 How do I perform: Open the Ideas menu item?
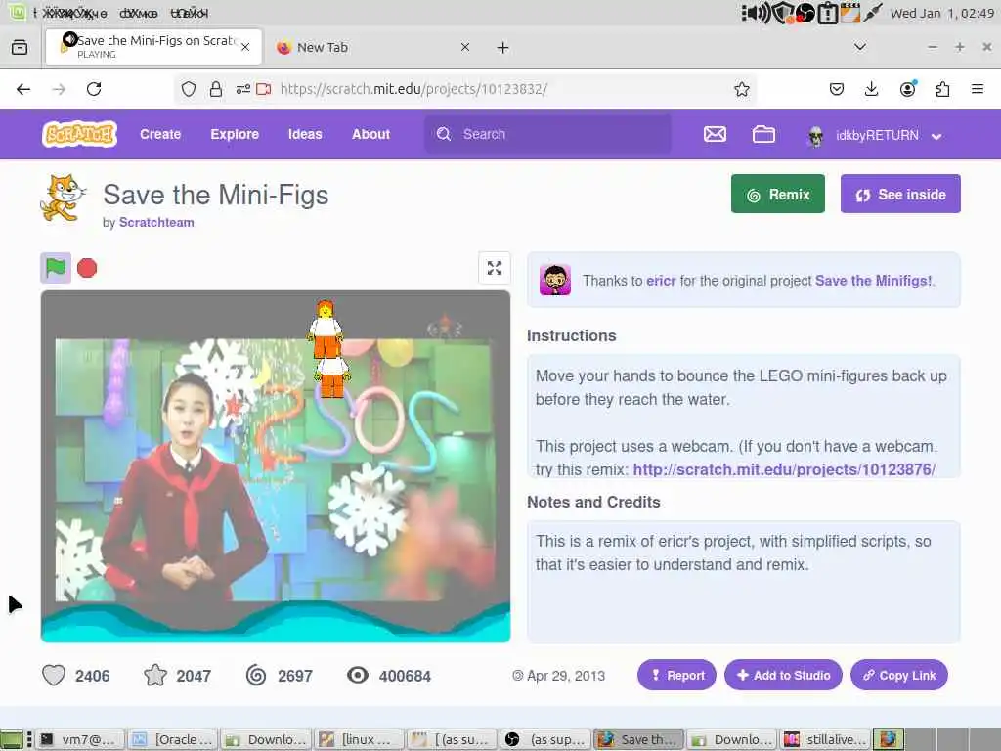[x=305, y=134]
